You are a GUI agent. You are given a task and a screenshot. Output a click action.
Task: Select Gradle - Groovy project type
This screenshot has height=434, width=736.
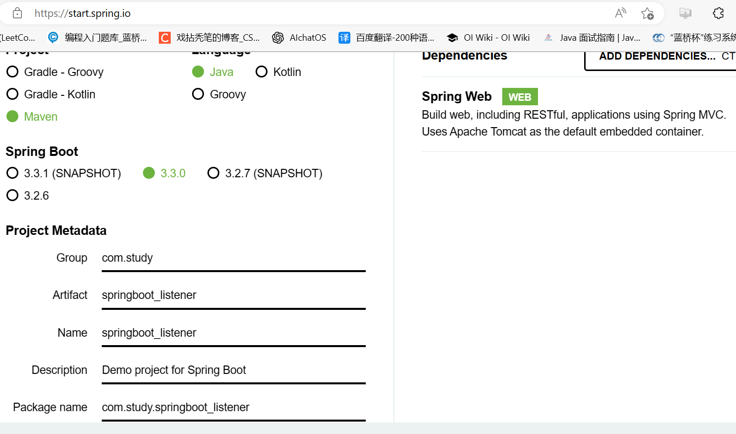click(55, 72)
